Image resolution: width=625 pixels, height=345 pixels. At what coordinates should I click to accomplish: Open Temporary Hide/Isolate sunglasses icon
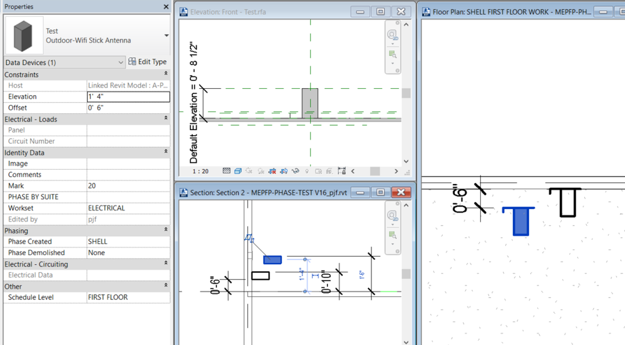(x=296, y=171)
